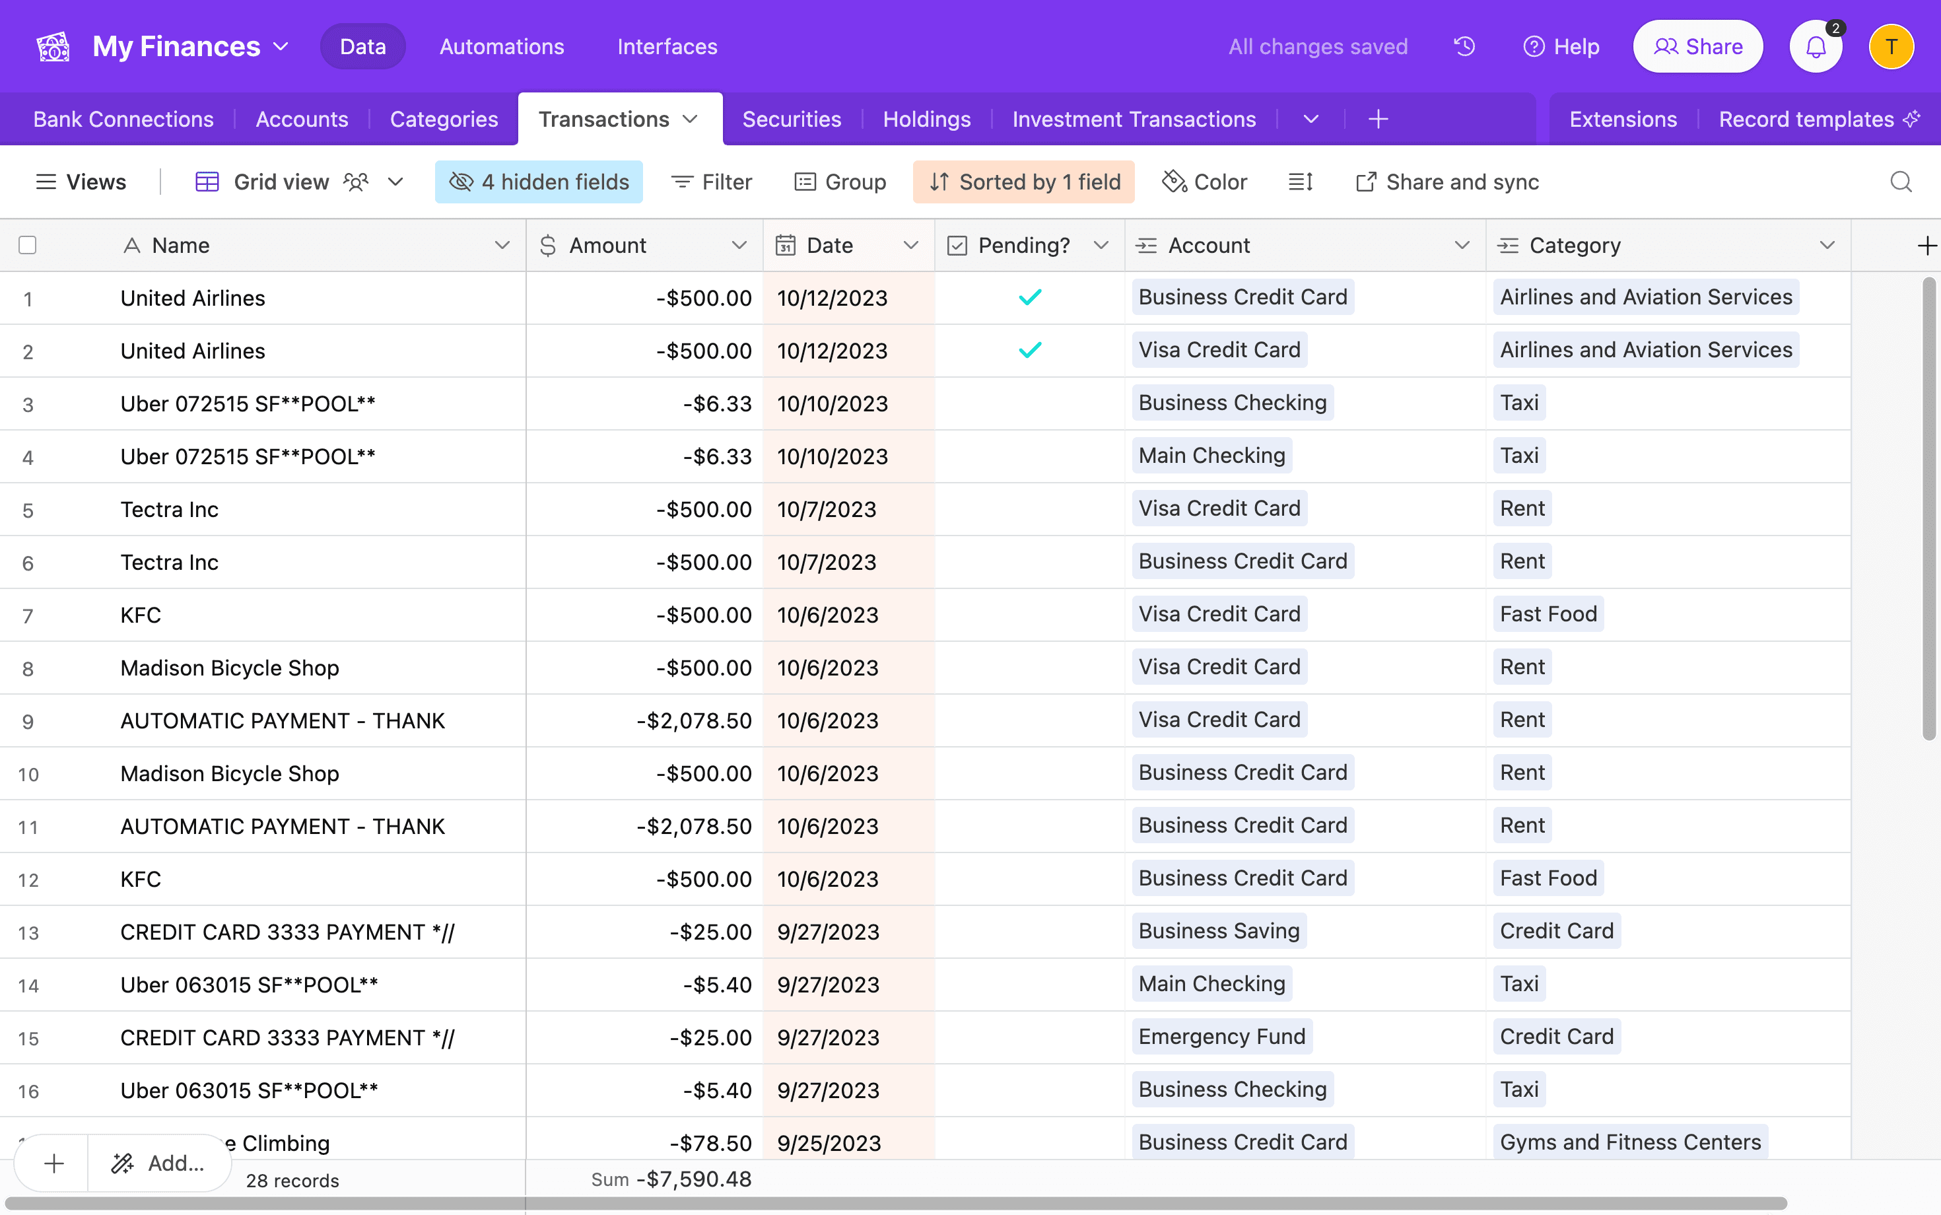Show the 4 hidden fields
Viewport: 1941px width, 1215px height.
pyautogui.click(x=538, y=182)
